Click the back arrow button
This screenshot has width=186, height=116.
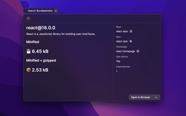(x=28, y=19)
